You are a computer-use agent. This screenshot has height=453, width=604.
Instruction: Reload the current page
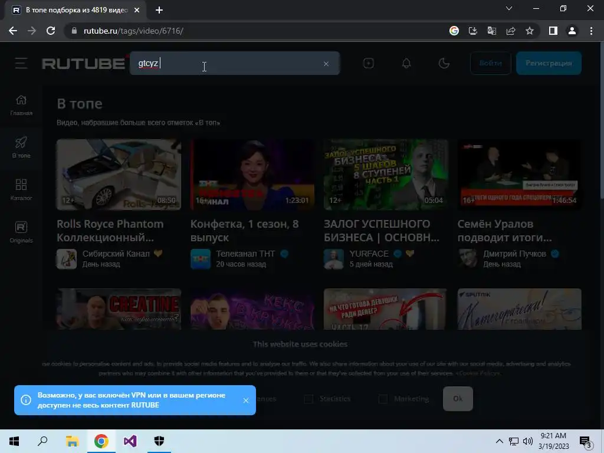51,31
